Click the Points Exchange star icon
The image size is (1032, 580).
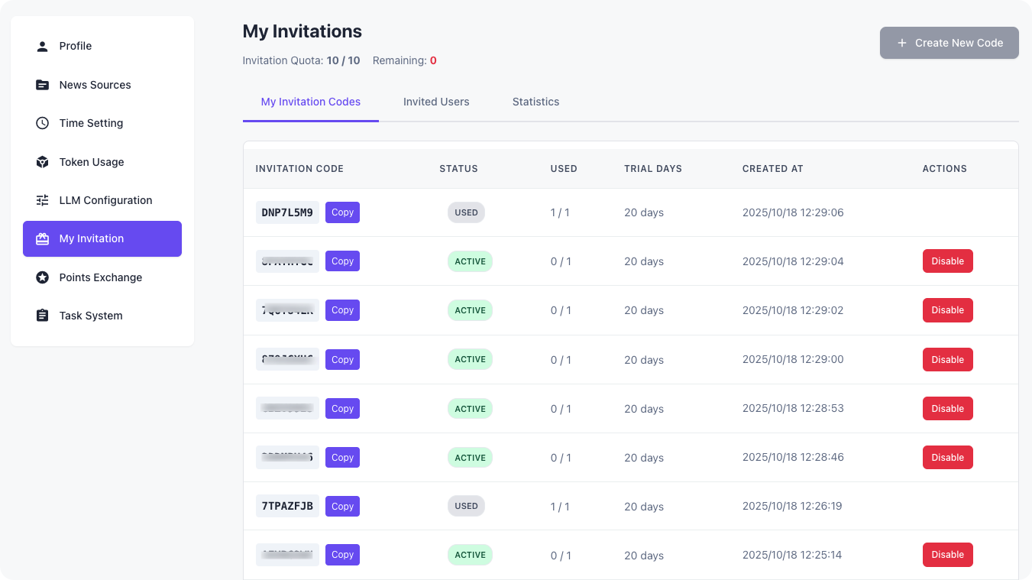click(43, 277)
